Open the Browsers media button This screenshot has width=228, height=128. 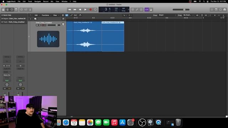[x=225, y=10]
